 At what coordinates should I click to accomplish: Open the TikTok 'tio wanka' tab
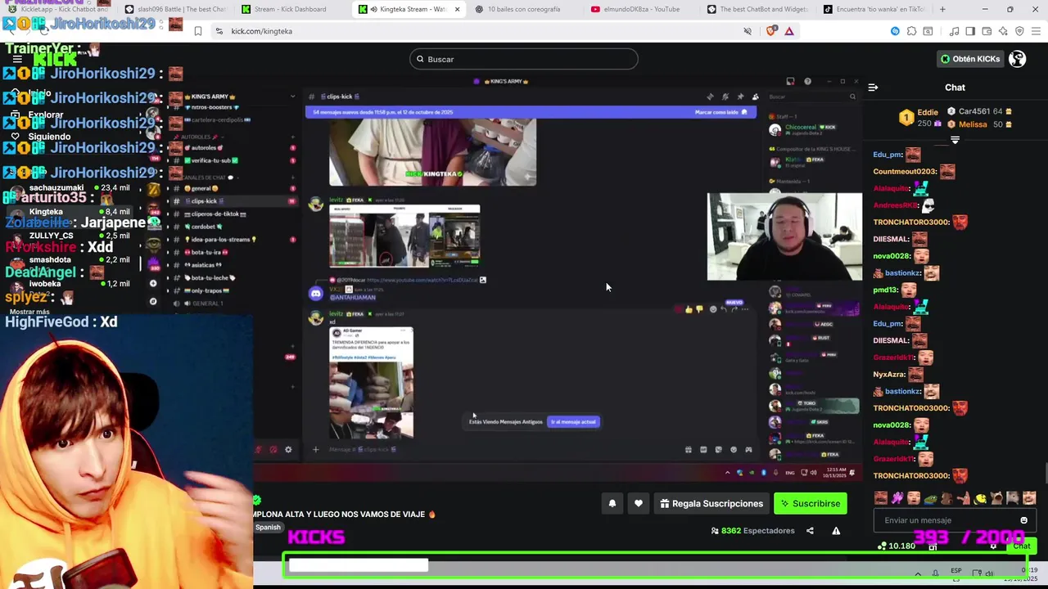[x=874, y=9]
